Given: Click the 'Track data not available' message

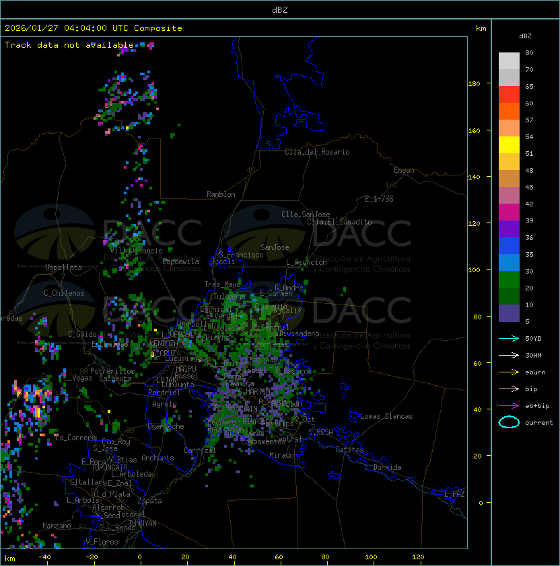Looking at the screenshot, I should (x=69, y=44).
